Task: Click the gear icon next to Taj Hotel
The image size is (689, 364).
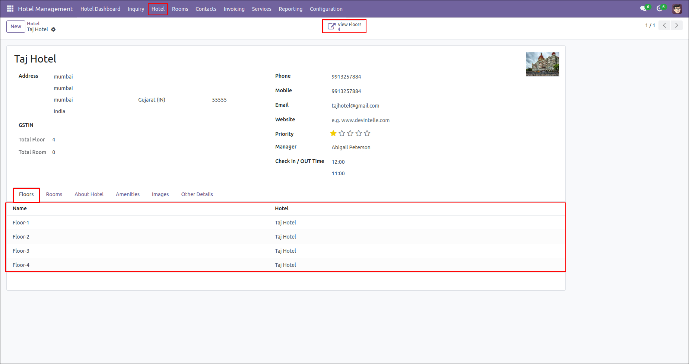Action: pyautogui.click(x=53, y=29)
